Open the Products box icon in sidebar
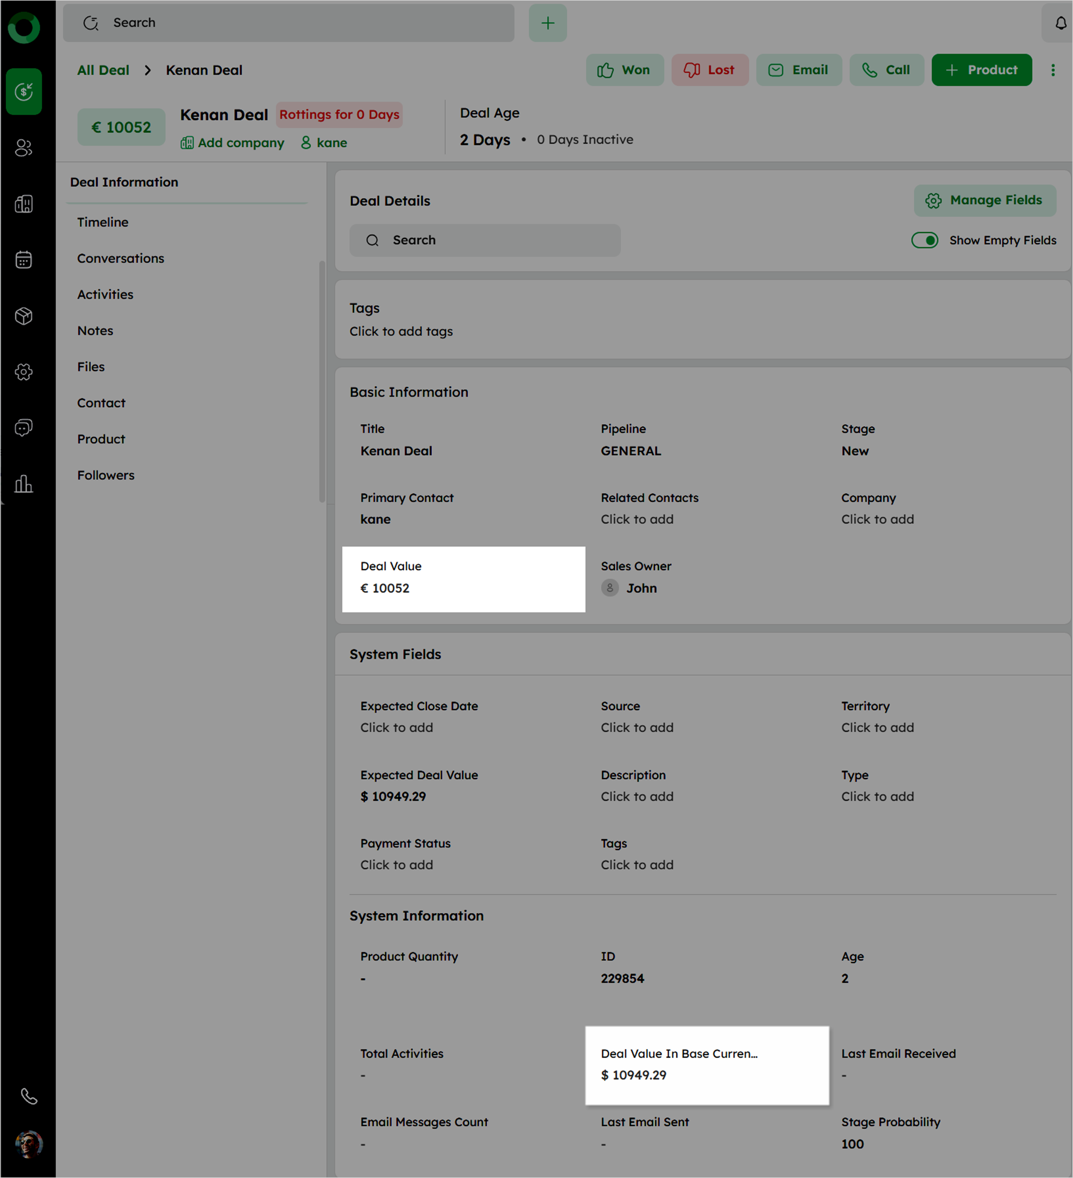This screenshot has height=1178, width=1073. [24, 316]
